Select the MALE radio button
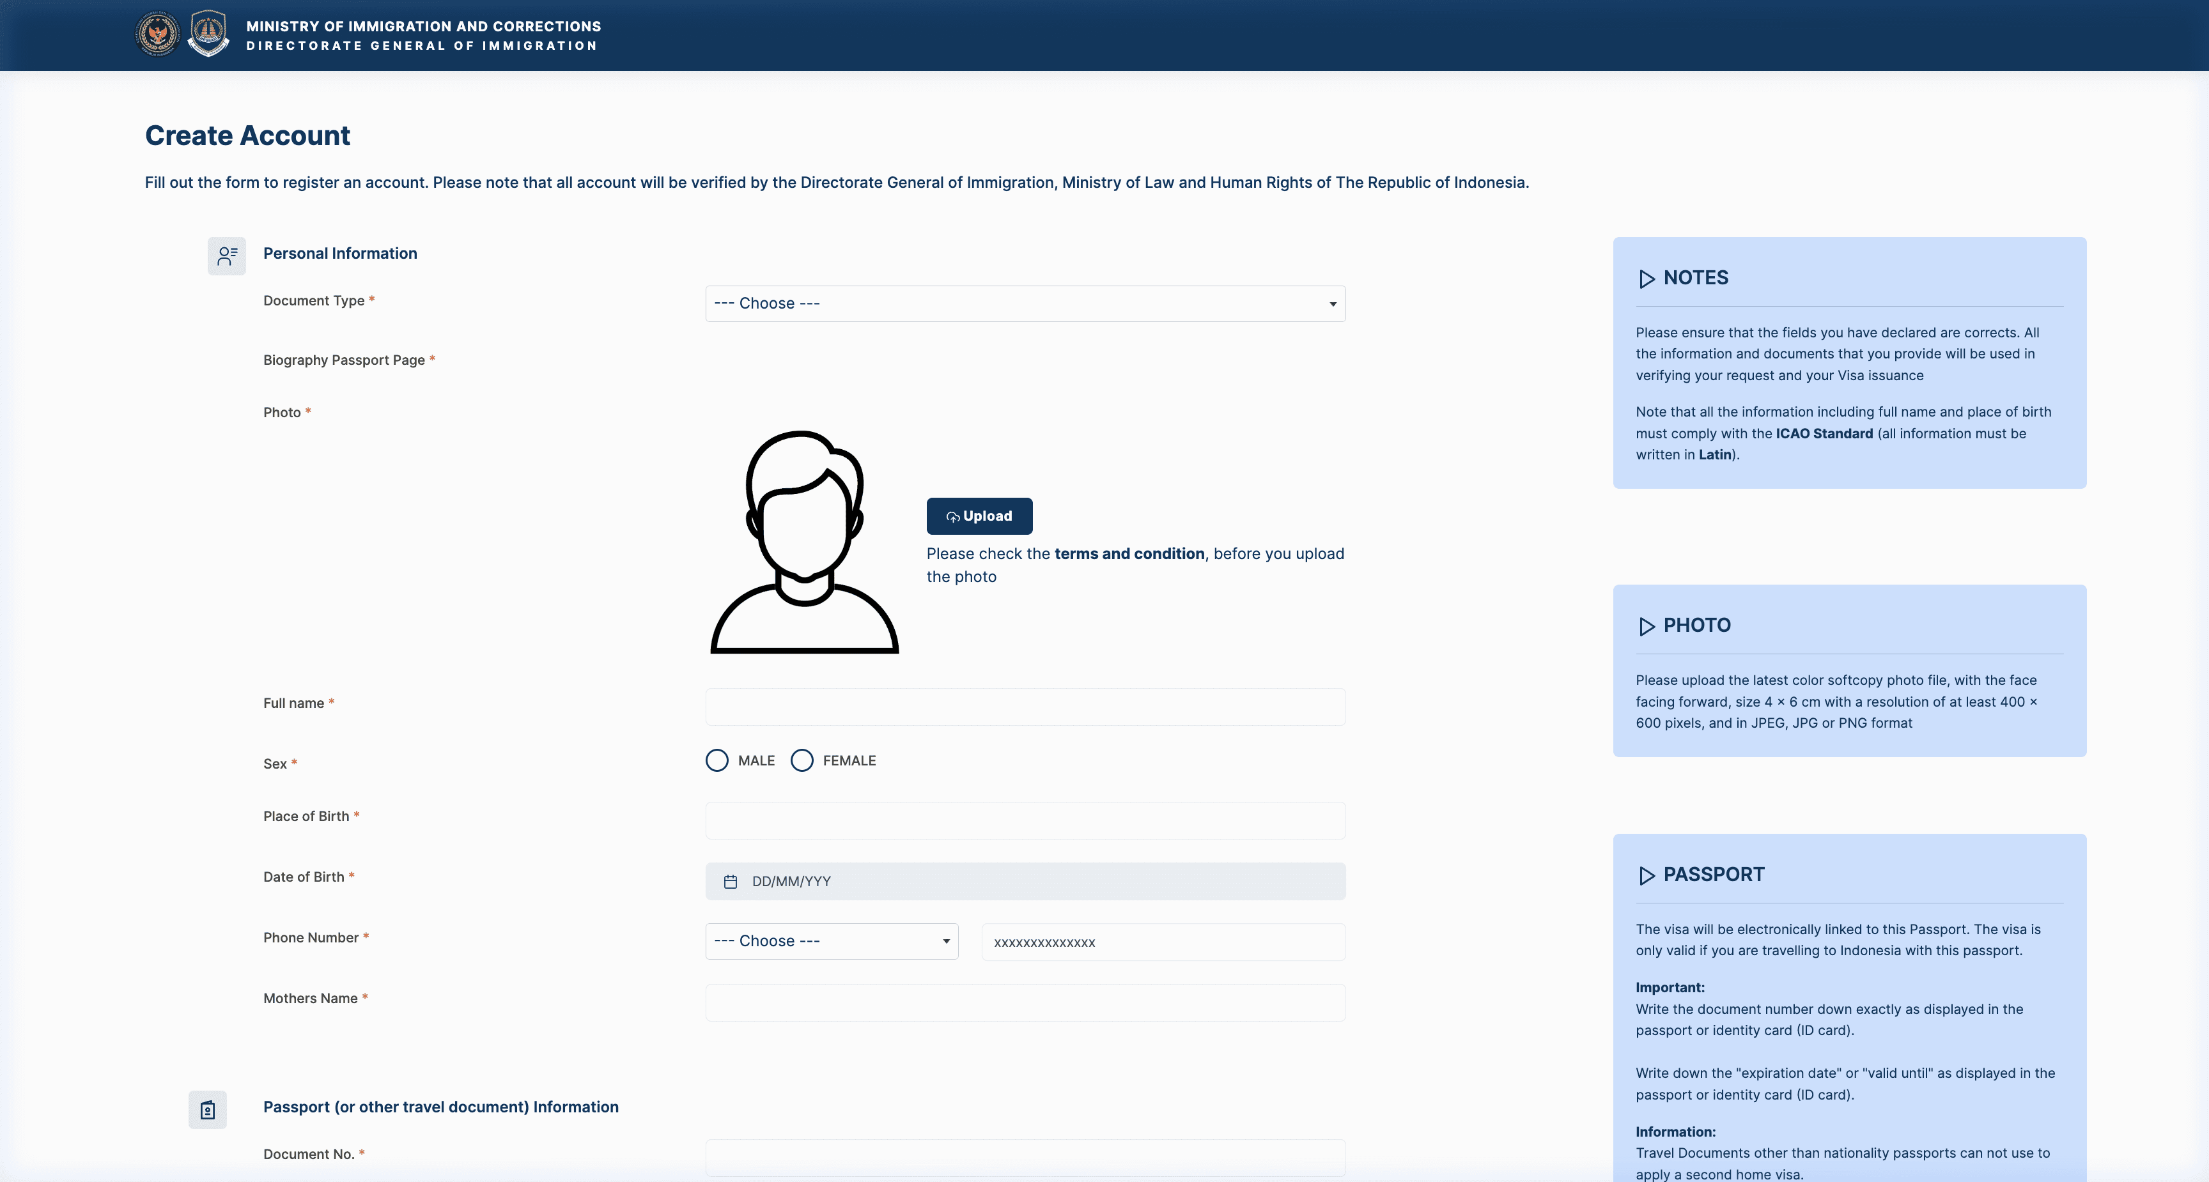 717,760
